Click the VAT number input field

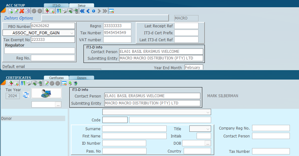[117, 40]
